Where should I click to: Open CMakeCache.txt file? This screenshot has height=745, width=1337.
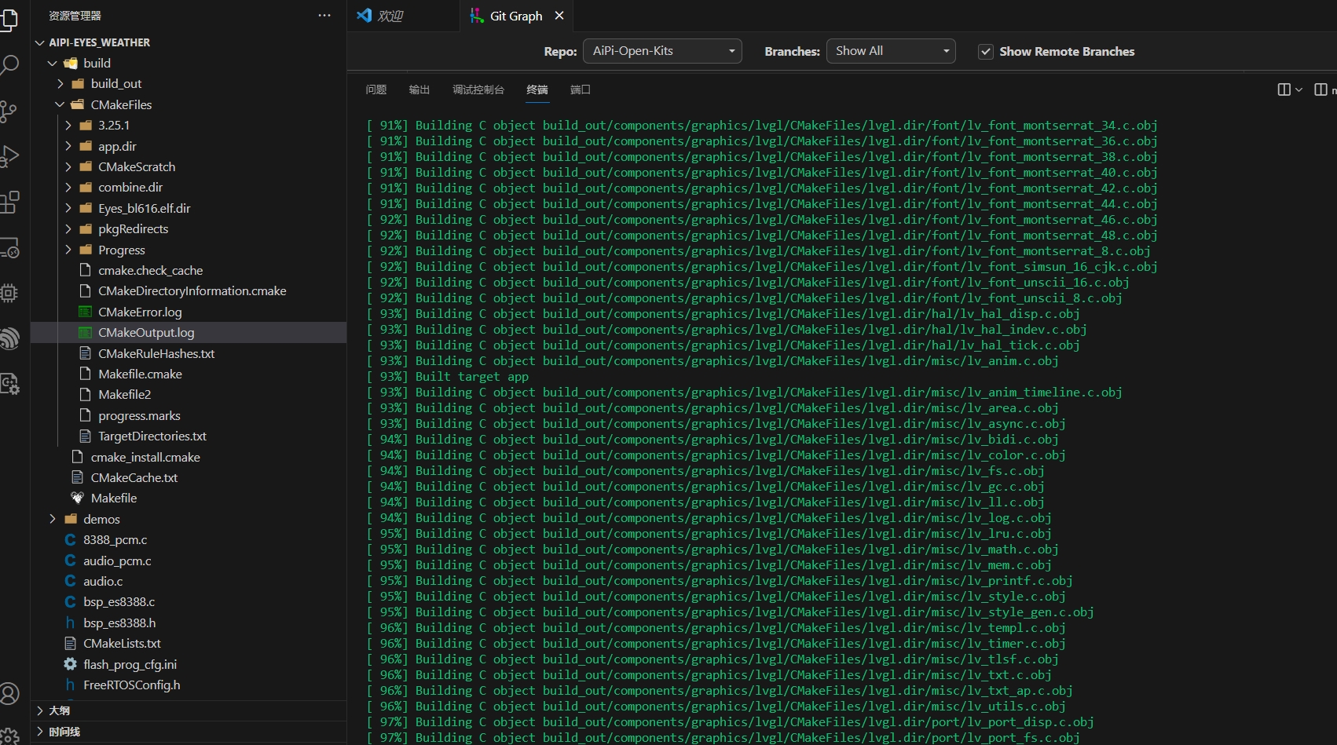coord(189,477)
